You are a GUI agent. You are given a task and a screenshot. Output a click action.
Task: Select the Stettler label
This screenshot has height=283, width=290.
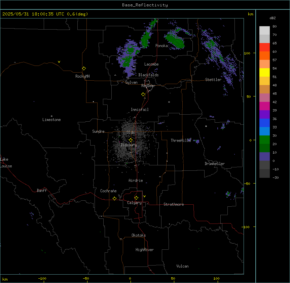(213, 80)
